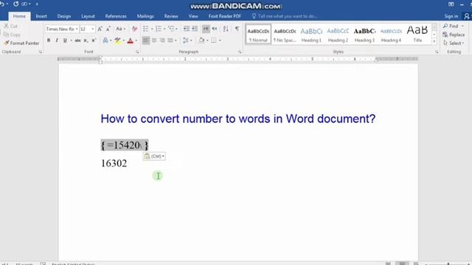
Task: Open font name dropdown
Action: (x=77, y=29)
